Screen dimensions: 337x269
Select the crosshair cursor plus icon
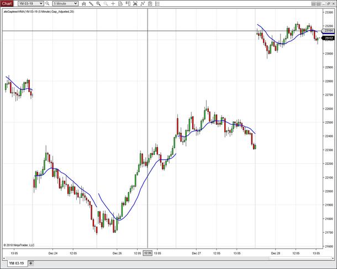click(x=113, y=4)
